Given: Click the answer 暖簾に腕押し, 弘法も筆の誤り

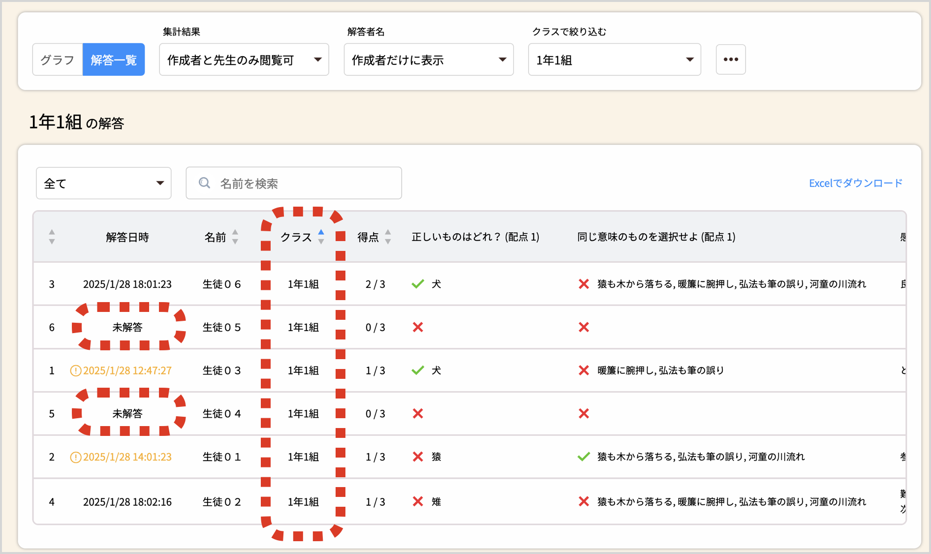Looking at the screenshot, I should 661,370.
